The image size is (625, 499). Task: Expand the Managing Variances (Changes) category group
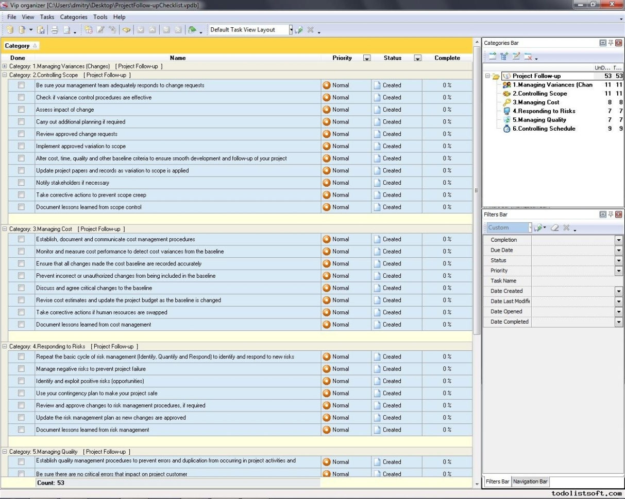[5, 66]
